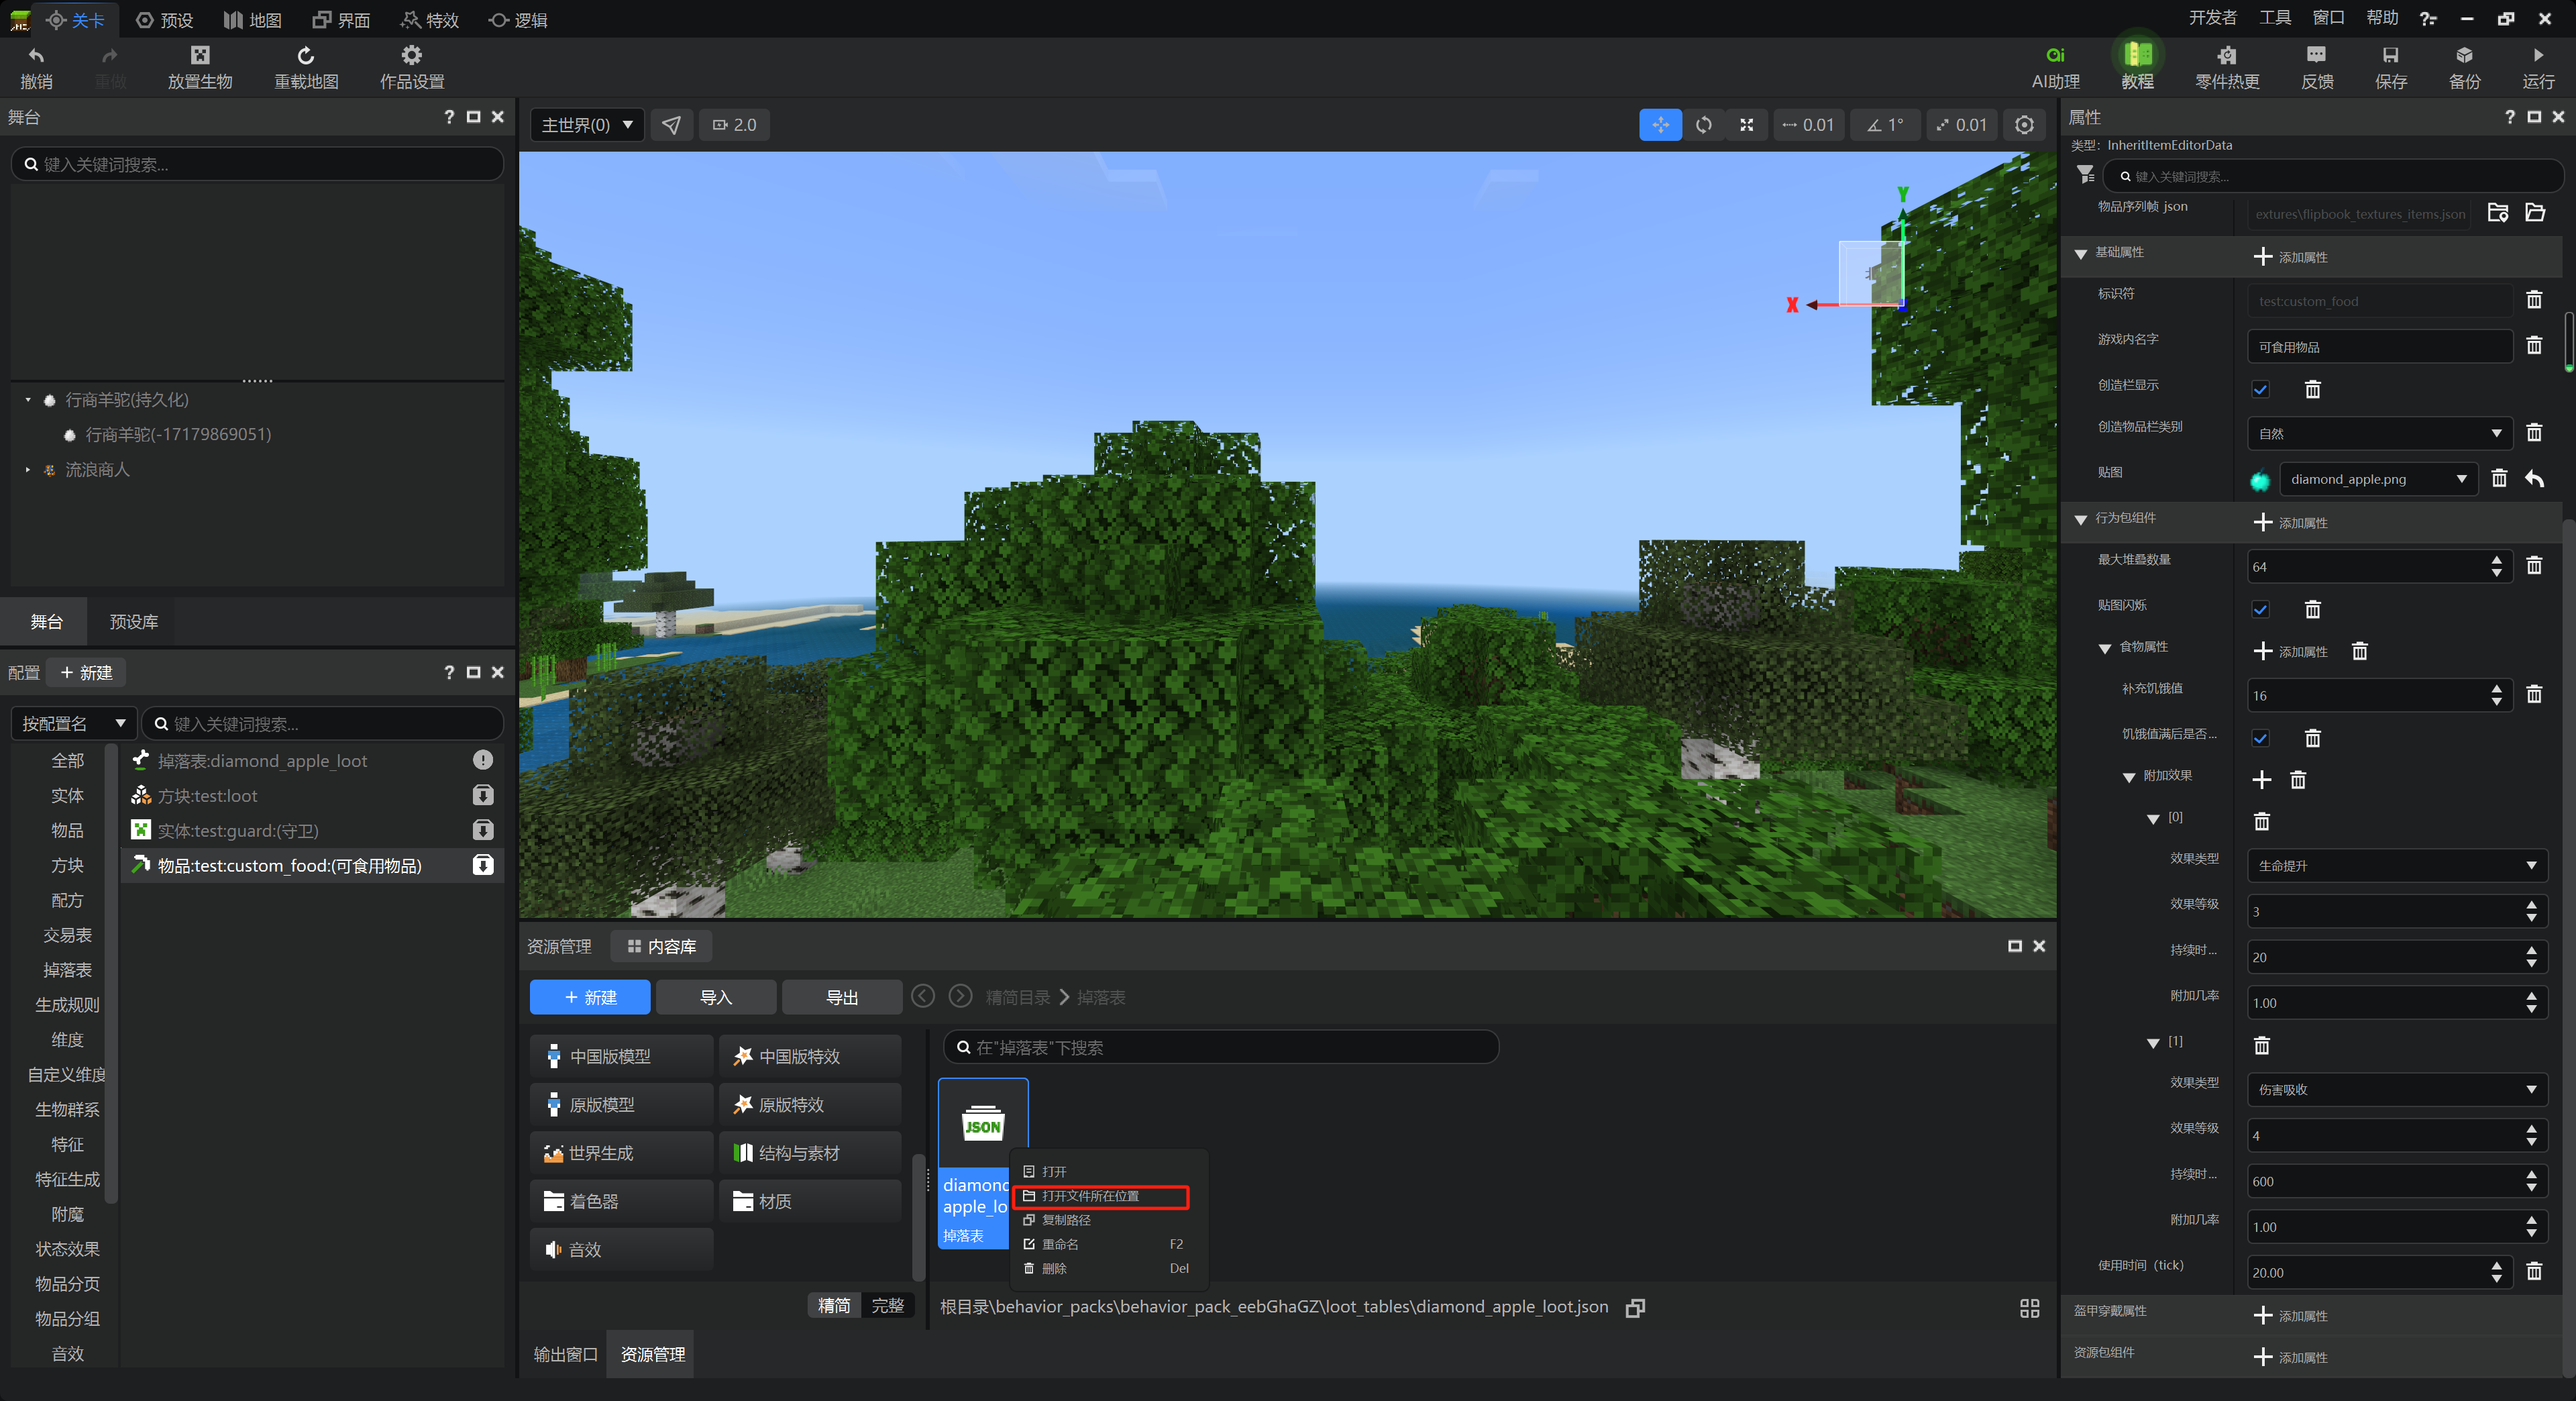Choose 打开文件所在位置 in context menu
The width and height of the screenshot is (2576, 1401).
(1100, 1196)
